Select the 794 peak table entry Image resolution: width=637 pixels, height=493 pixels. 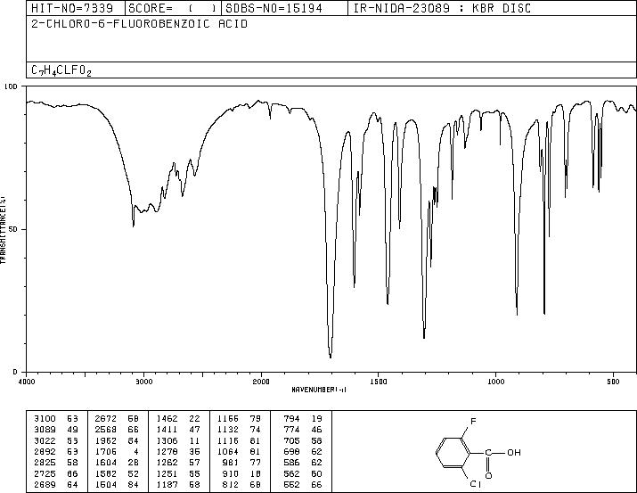[303, 419]
